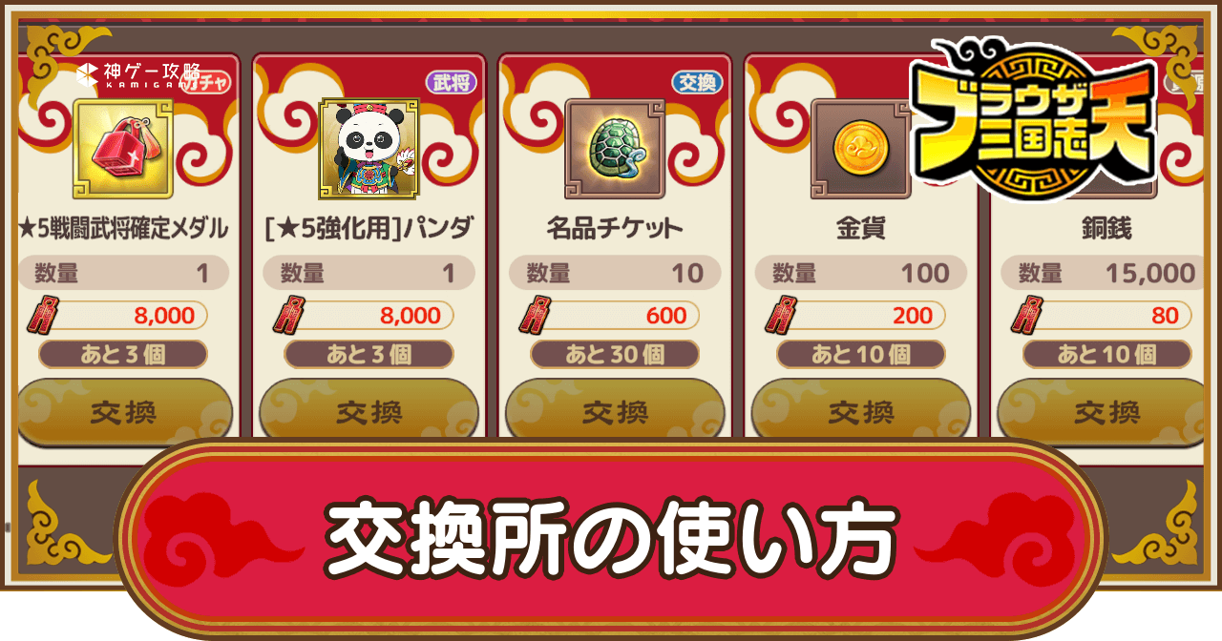Tap the 交換 button under 銅銭

point(1106,412)
